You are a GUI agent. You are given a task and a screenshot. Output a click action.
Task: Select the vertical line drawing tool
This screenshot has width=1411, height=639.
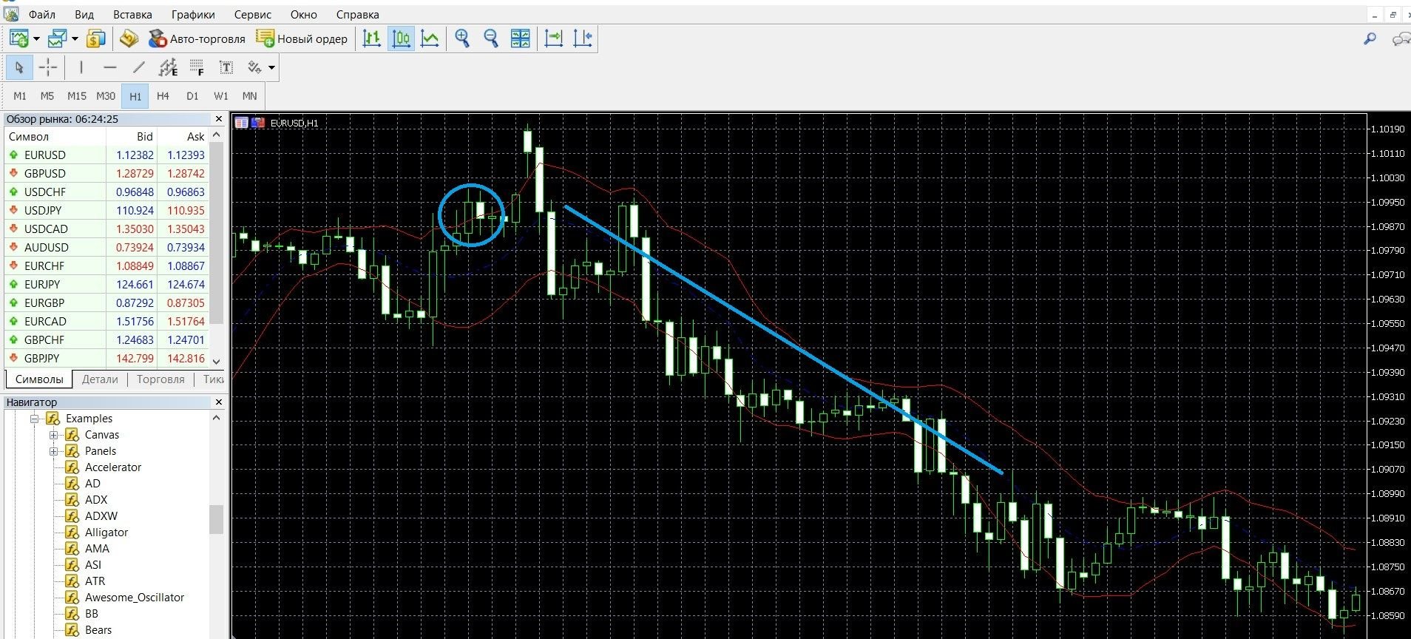click(81, 67)
